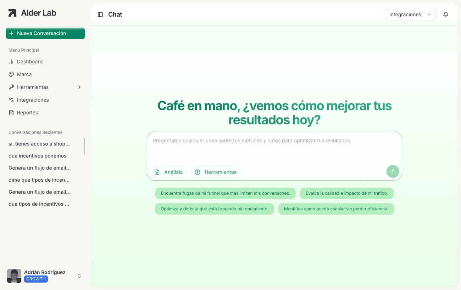Expand the Herramientas submenu chevron
This screenshot has width=461, height=290.
tap(79, 87)
